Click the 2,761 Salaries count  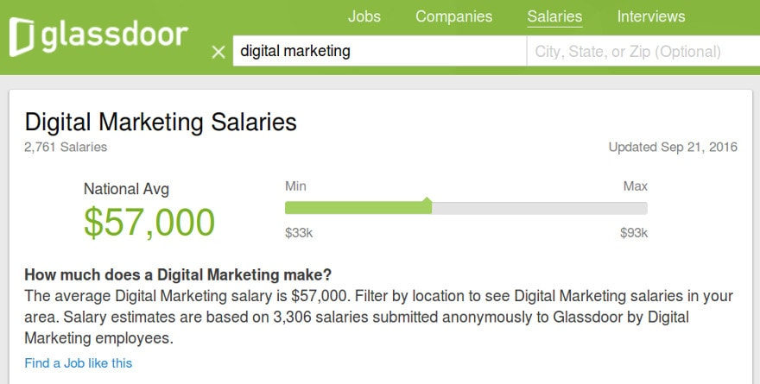coord(66,148)
